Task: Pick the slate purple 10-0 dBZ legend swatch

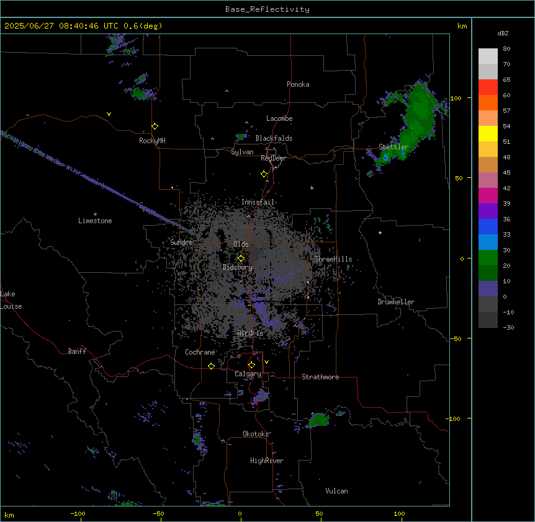Action: pos(488,289)
